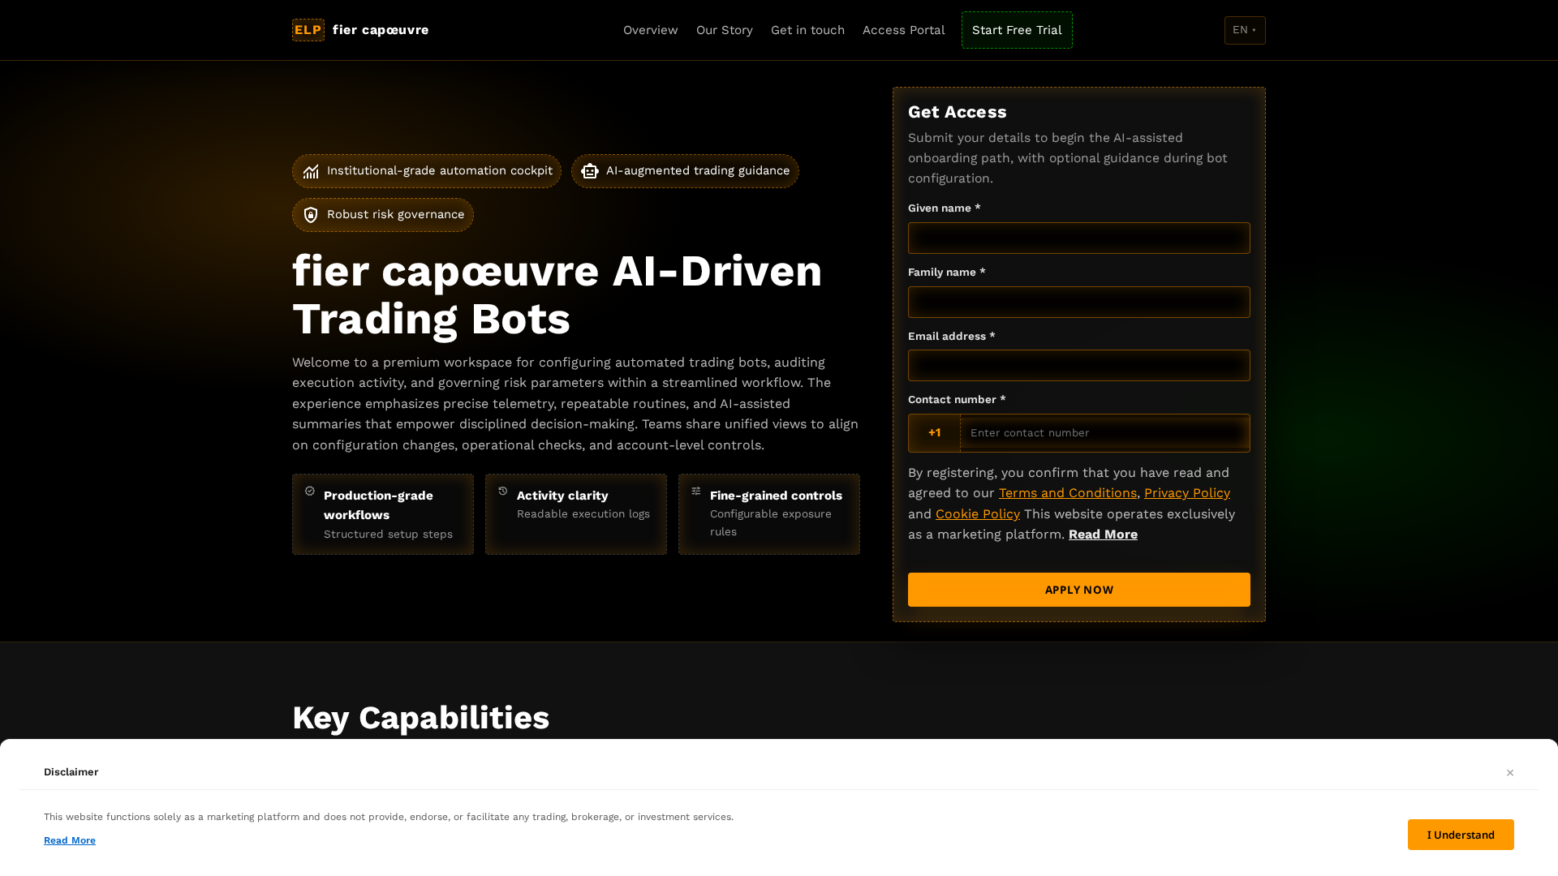This screenshot has height=876, width=1558.
Task: Click Read More in the Disclaimer banner
Action: pyautogui.click(x=70, y=840)
